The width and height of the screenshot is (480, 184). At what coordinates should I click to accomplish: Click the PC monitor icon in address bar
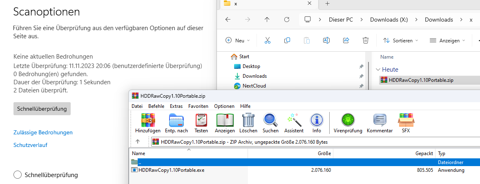308,20
